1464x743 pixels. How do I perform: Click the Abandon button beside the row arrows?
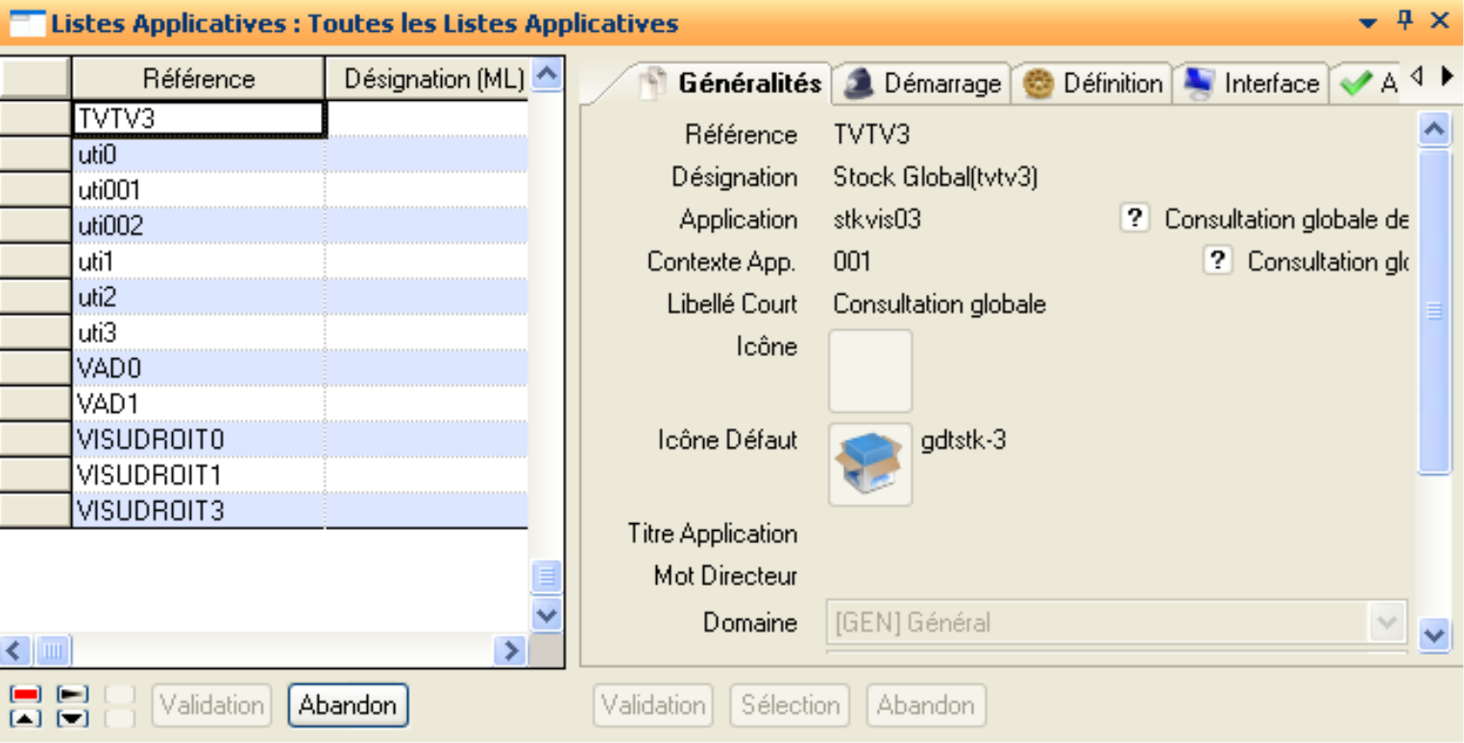click(348, 706)
